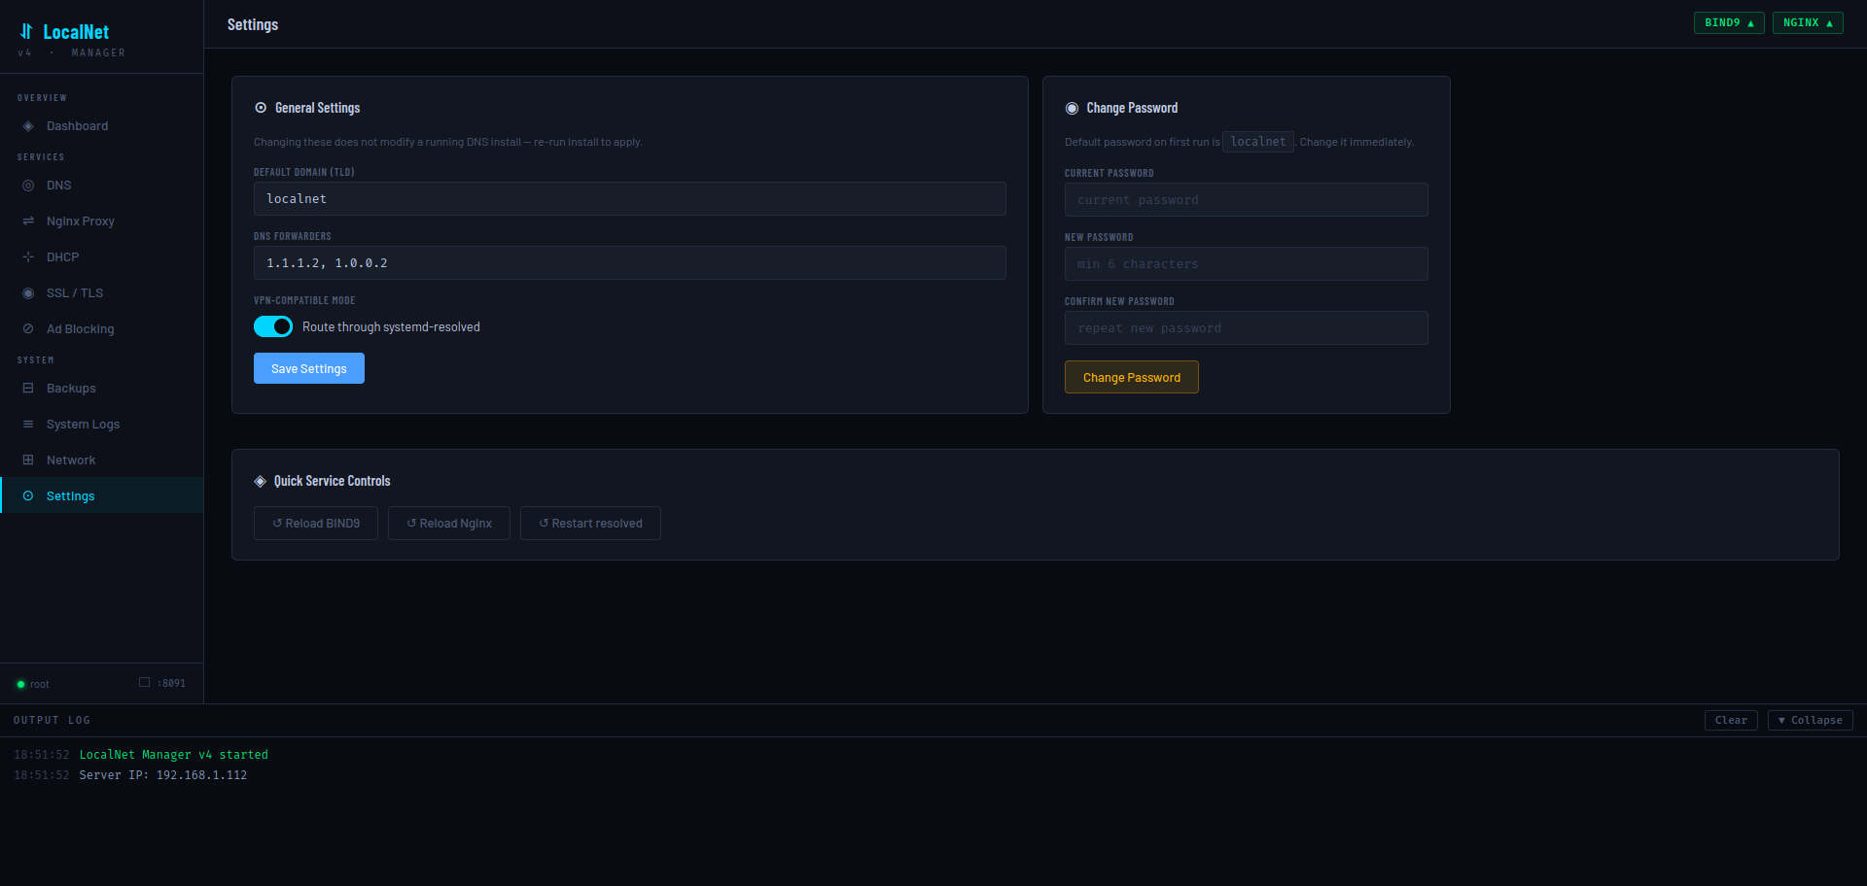
Task: Focus the DNS Forwarders field
Action: 630,262
